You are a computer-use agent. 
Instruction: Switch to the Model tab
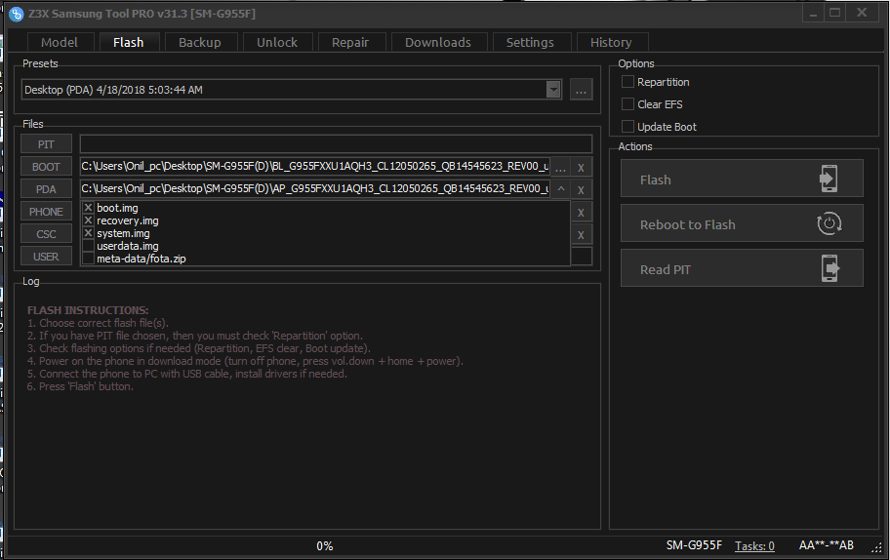[x=59, y=43]
